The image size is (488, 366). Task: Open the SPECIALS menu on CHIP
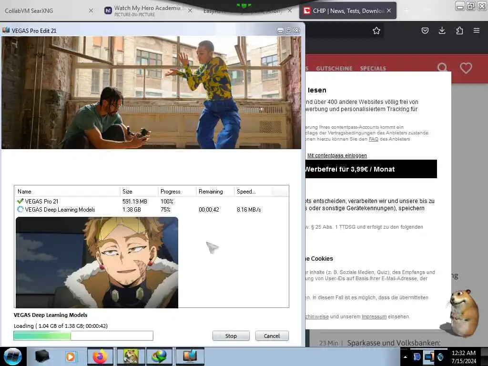373,69
